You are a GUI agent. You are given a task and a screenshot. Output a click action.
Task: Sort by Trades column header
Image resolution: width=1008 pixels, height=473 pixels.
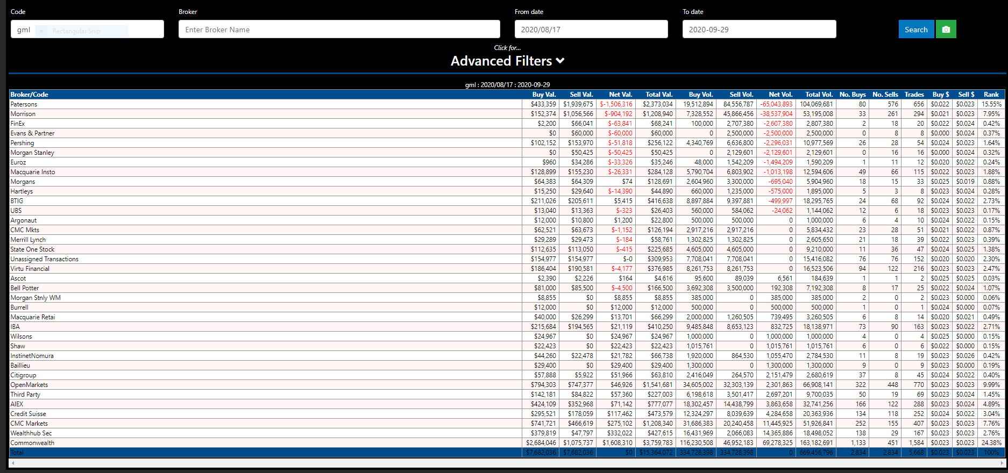click(914, 95)
